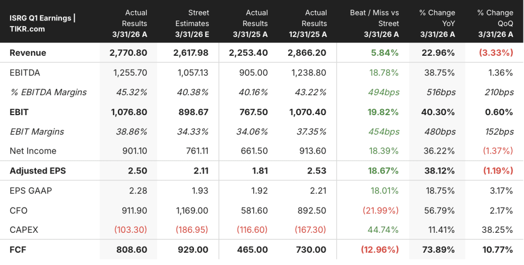Click the 'ISRG Q1 Earnings | TIKR.com' title

(42, 24)
